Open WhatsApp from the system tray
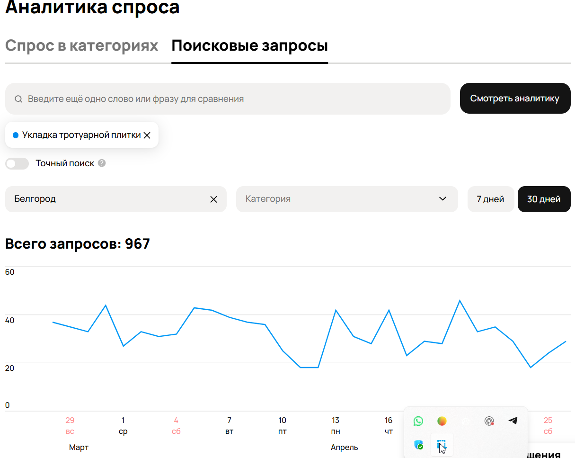 (418, 421)
